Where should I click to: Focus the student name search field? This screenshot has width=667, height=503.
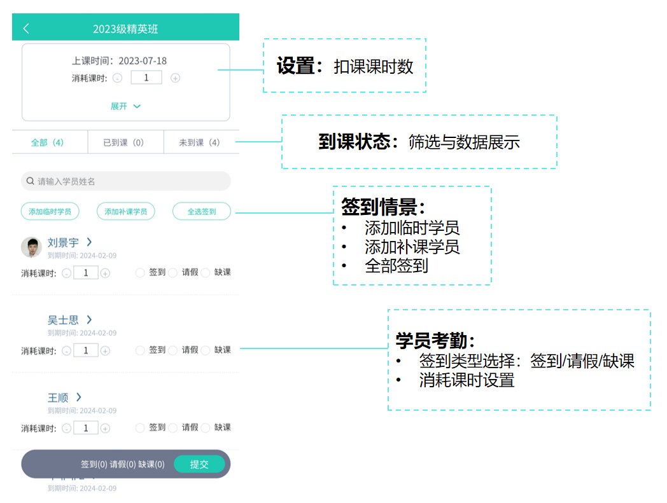click(x=127, y=181)
